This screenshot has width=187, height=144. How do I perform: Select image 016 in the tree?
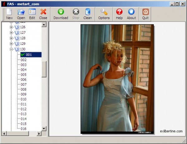click(23, 129)
